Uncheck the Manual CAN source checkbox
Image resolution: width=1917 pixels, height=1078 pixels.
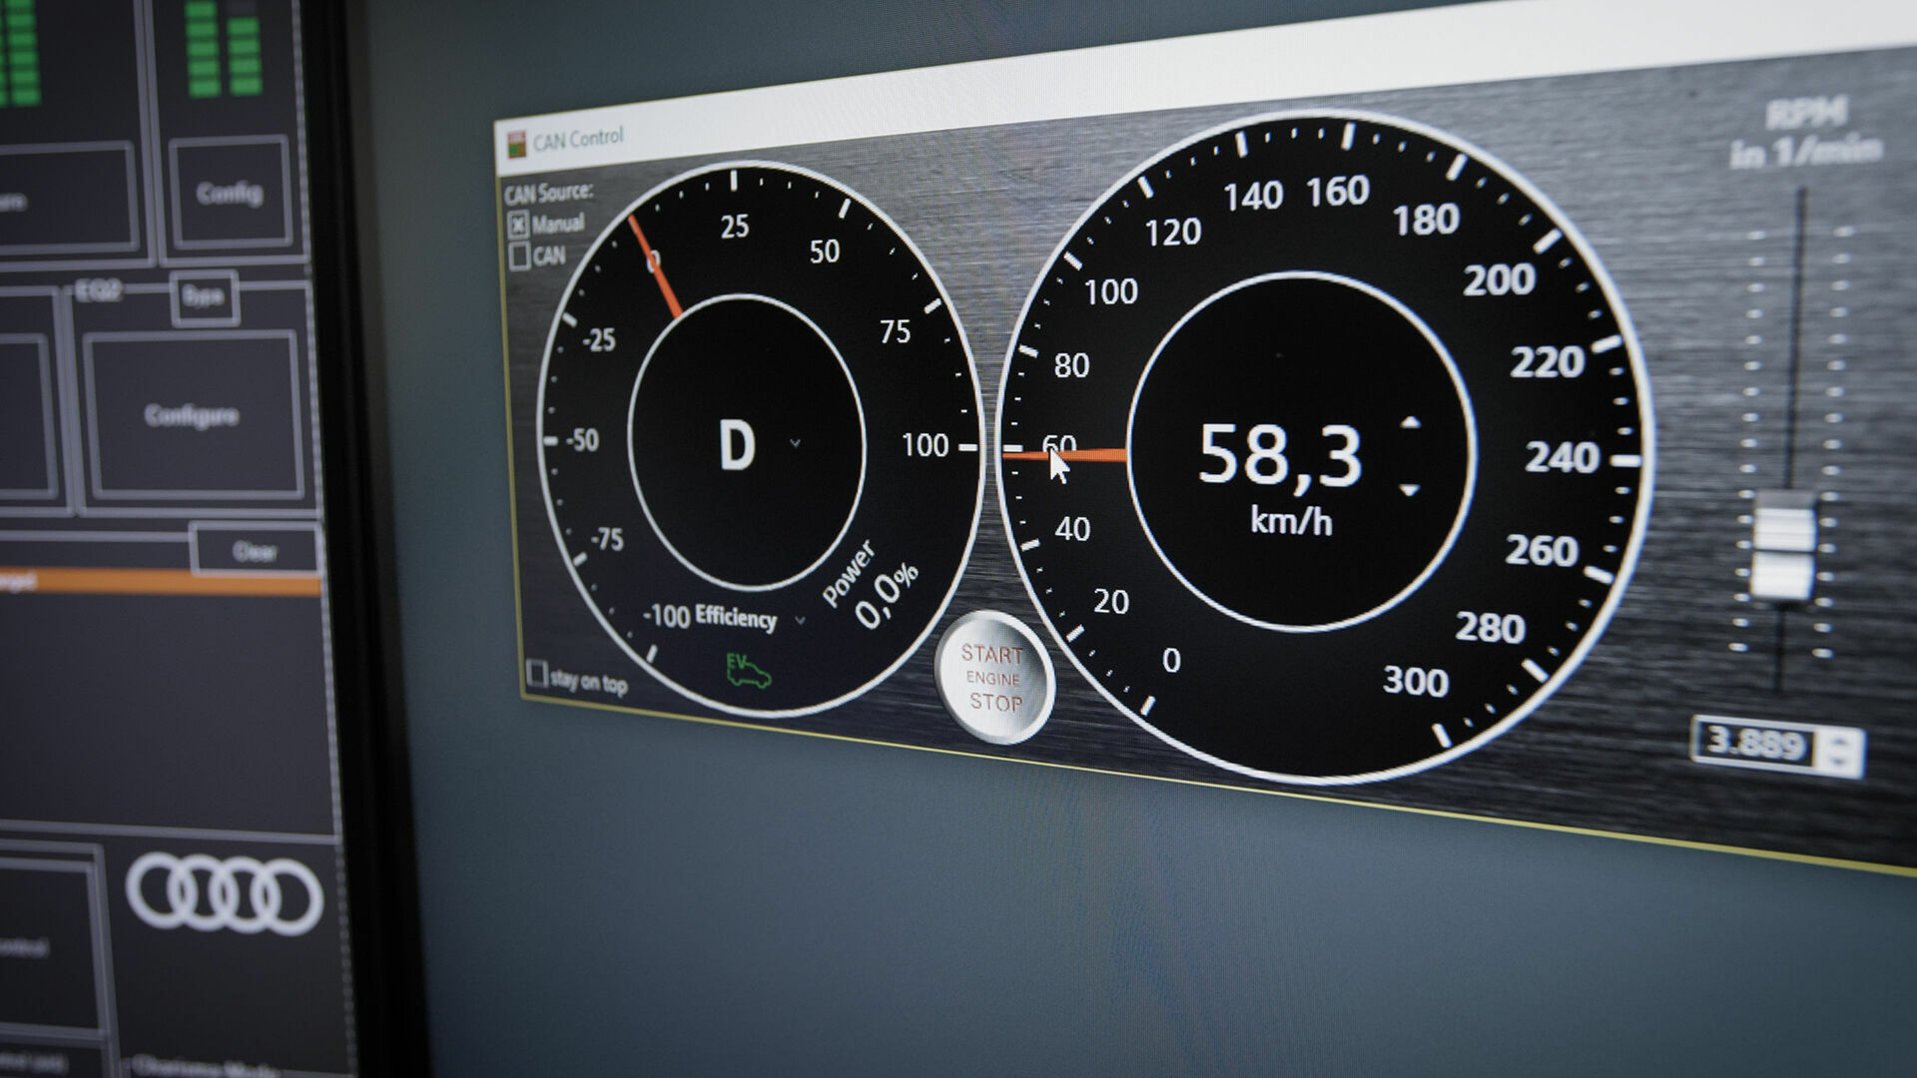coord(518,226)
